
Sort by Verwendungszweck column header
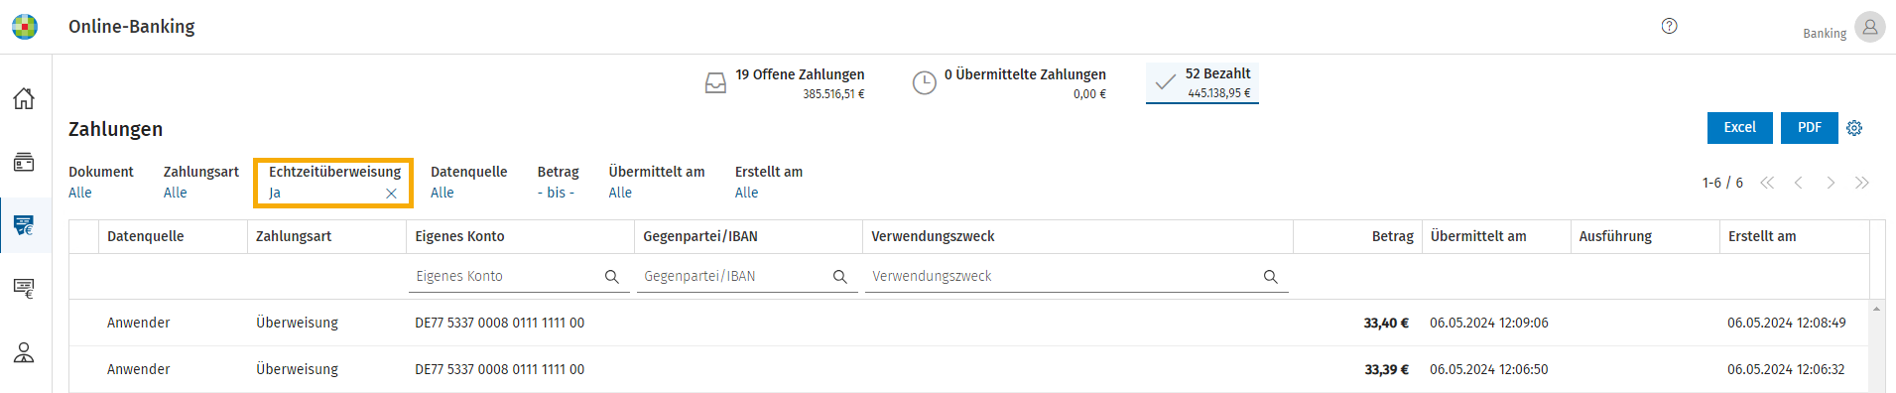1077,237
